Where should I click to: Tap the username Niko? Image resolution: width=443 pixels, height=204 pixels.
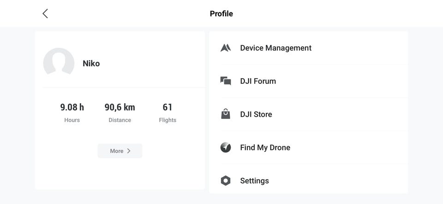click(91, 64)
